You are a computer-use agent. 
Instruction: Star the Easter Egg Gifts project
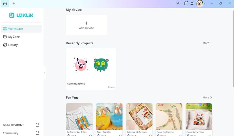tap(120, 135)
